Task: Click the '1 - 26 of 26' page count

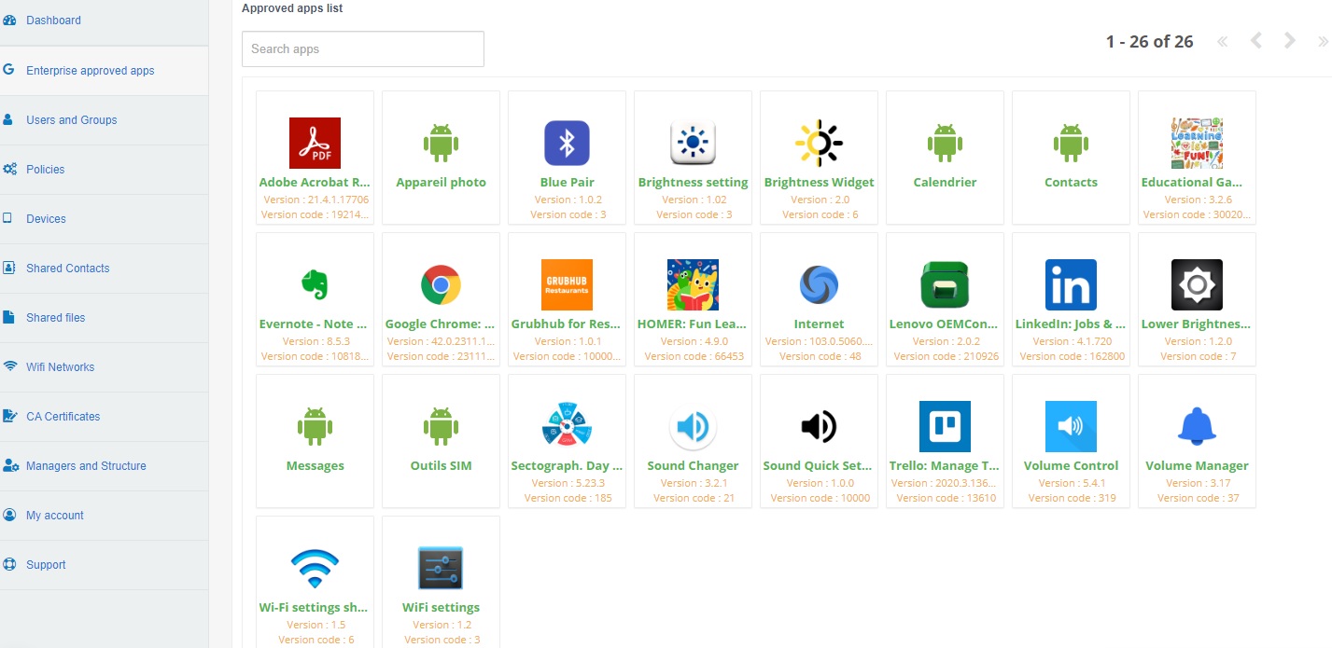Action: point(1149,41)
